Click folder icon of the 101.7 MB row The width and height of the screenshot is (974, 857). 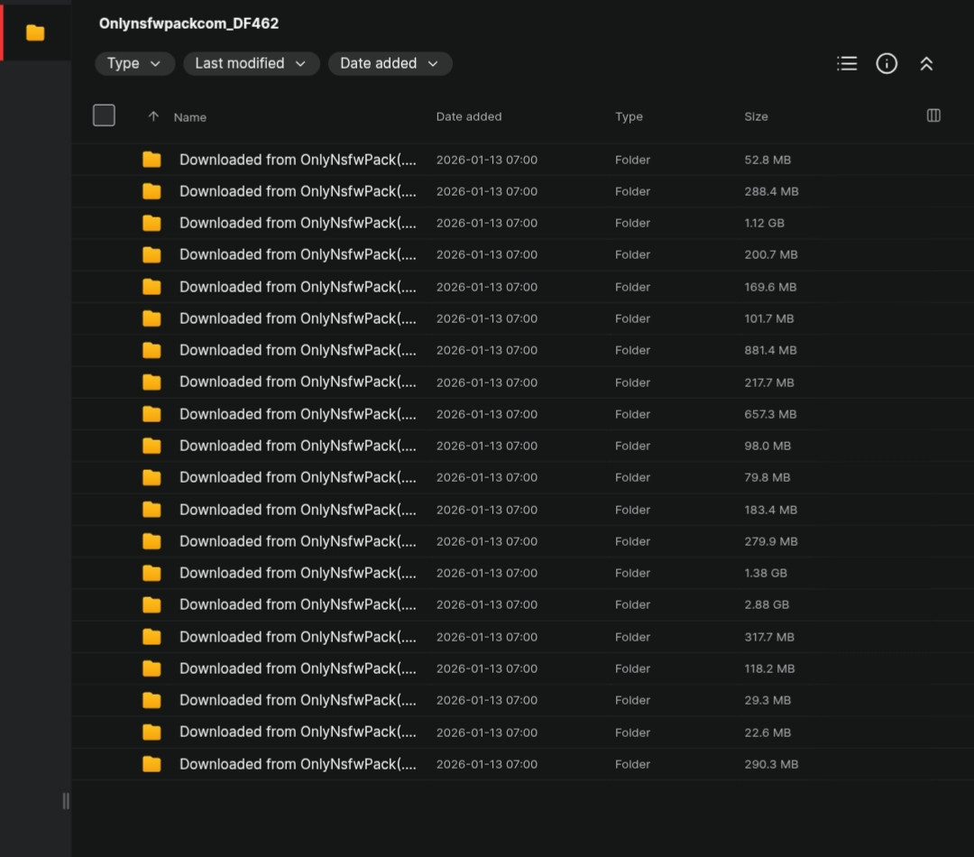(152, 318)
